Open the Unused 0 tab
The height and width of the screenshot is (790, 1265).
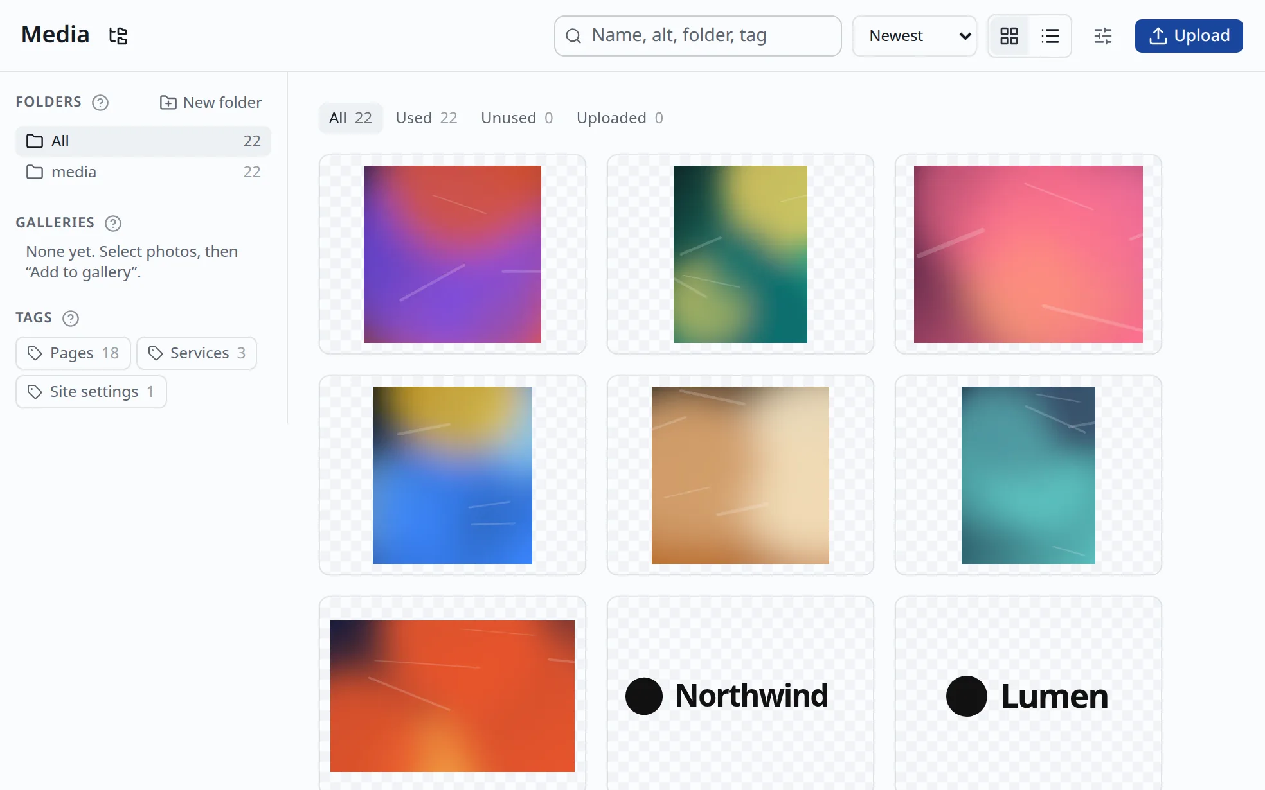pos(517,118)
